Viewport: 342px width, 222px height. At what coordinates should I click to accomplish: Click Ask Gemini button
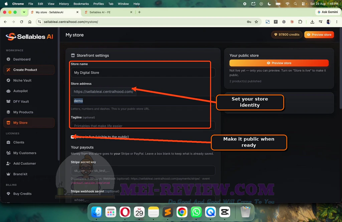point(328,12)
